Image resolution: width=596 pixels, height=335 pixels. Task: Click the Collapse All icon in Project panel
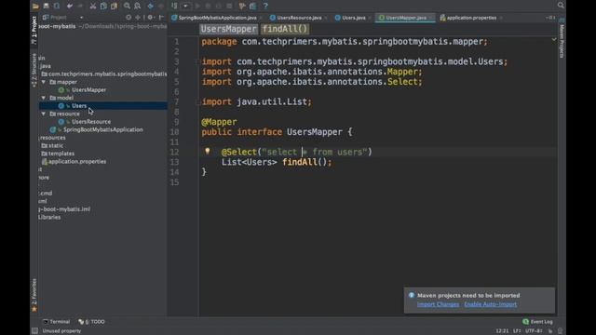coord(139,18)
